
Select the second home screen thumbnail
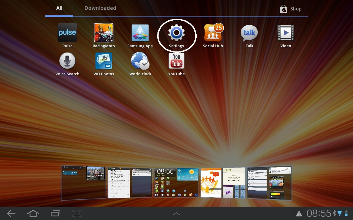tap(130, 183)
